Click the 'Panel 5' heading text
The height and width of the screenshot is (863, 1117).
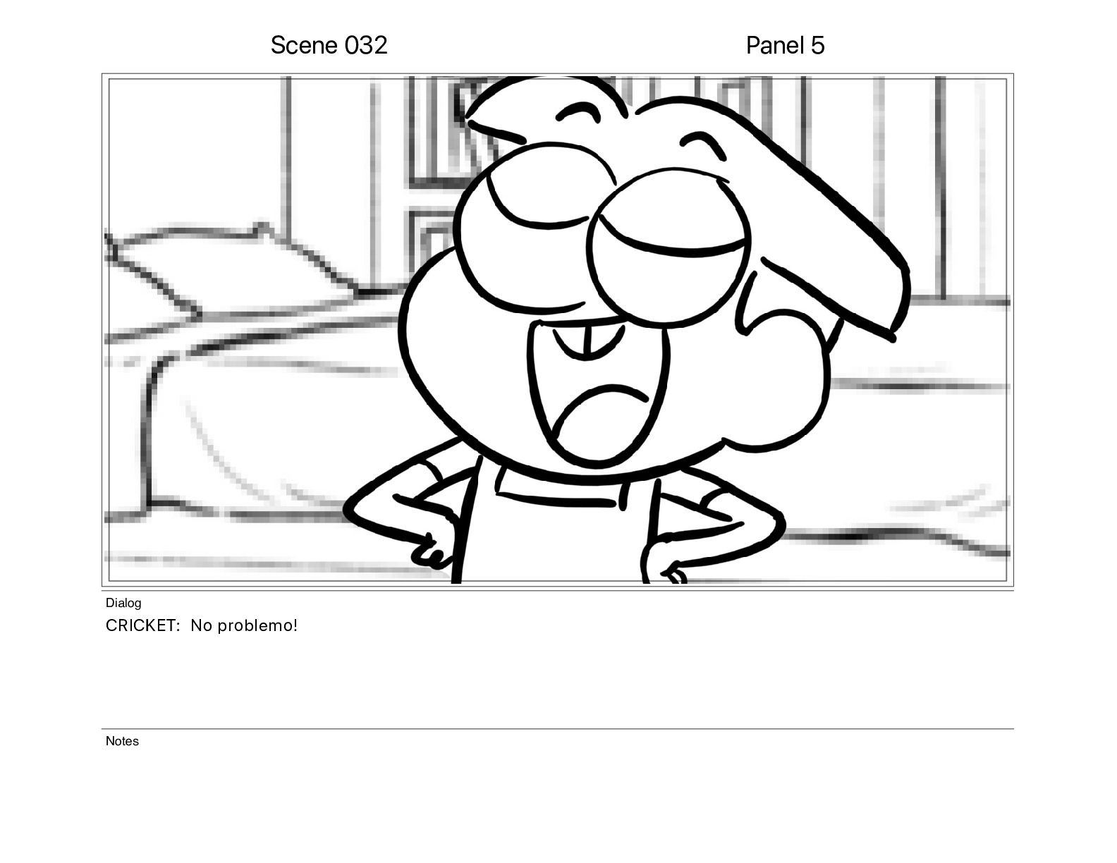pyautogui.click(x=785, y=45)
